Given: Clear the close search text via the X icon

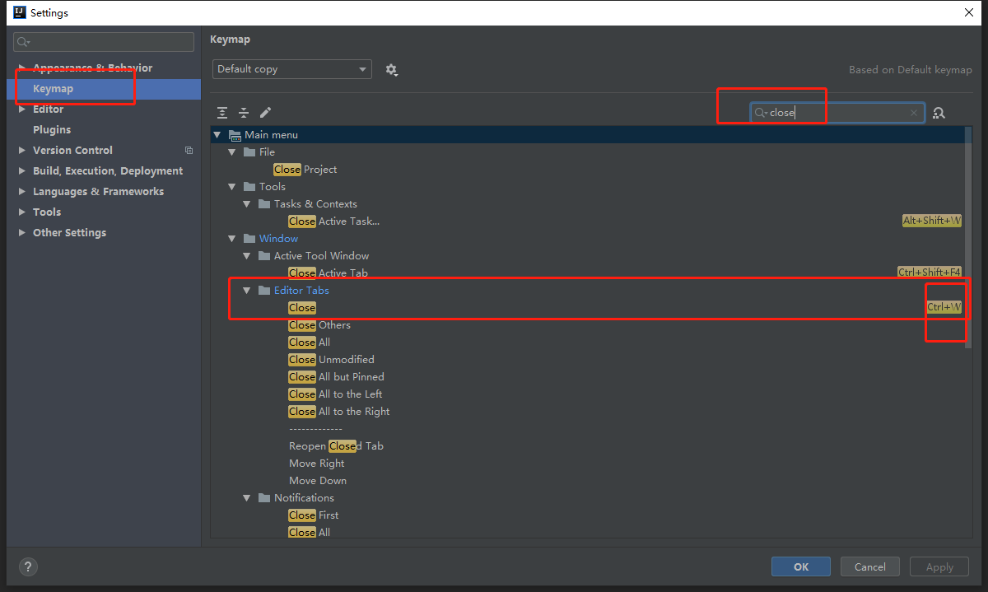Looking at the screenshot, I should tap(913, 113).
